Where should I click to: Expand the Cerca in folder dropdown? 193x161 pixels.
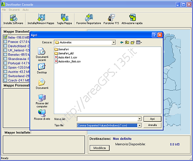pos(114,43)
